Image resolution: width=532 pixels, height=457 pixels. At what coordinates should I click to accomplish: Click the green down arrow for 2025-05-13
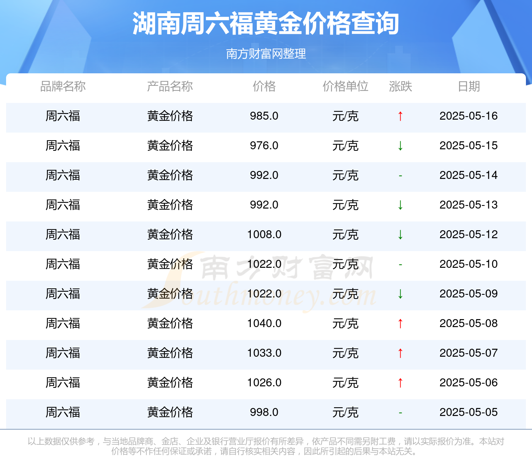(400, 205)
